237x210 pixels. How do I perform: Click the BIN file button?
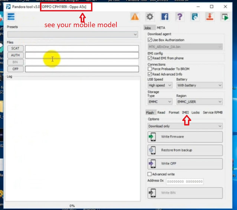[x=16, y=62]
